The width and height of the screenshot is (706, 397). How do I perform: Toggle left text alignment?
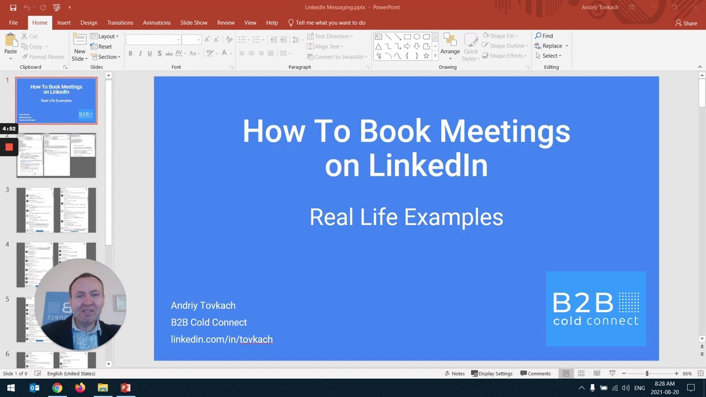242,53
